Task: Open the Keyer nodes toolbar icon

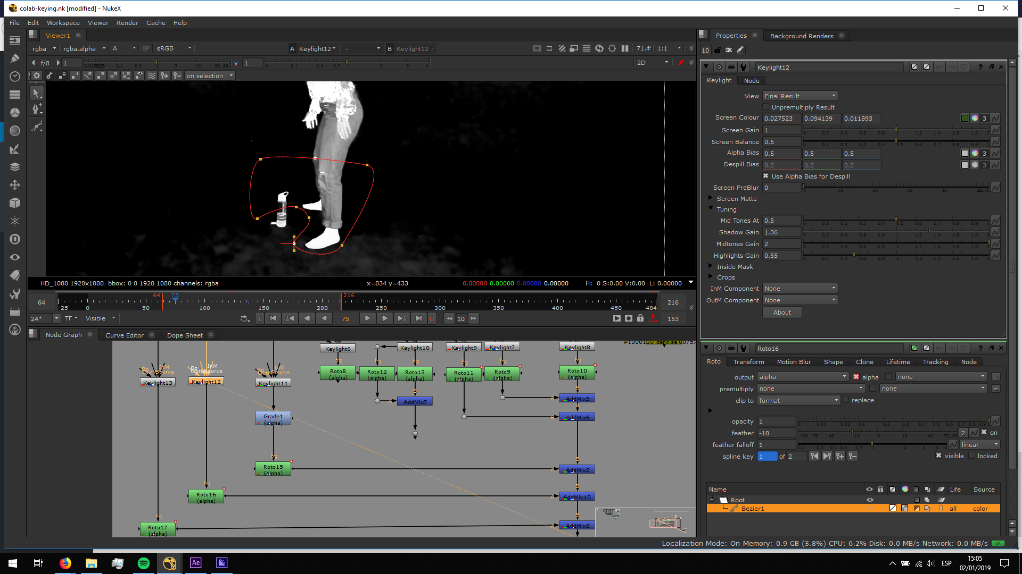Action: point(15,149)
